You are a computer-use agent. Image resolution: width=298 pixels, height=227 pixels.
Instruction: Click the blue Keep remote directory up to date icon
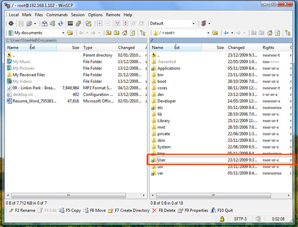[x=60, y=23]
